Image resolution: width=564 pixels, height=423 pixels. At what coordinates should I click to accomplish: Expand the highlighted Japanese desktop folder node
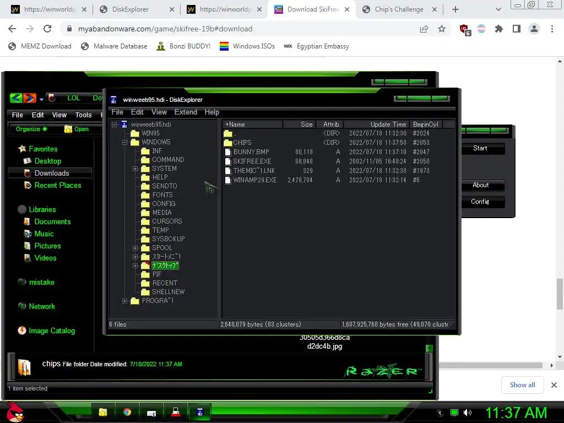(x=135, y=266)
